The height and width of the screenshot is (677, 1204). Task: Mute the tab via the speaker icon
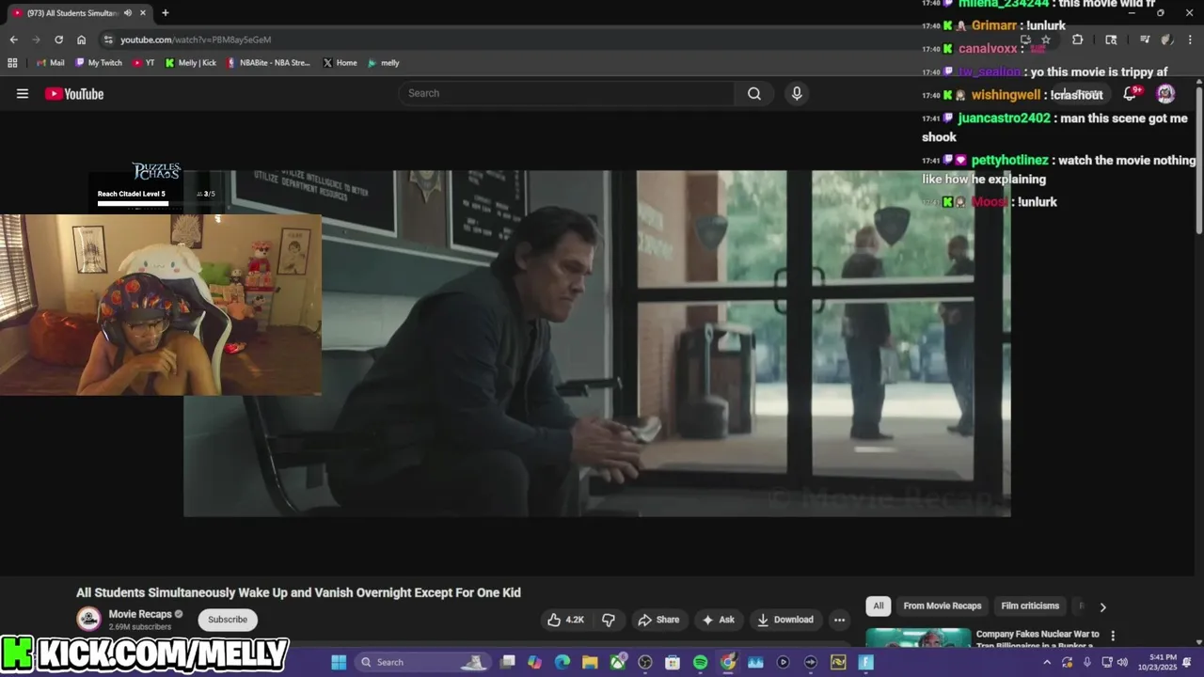click(x=128, y=13)
